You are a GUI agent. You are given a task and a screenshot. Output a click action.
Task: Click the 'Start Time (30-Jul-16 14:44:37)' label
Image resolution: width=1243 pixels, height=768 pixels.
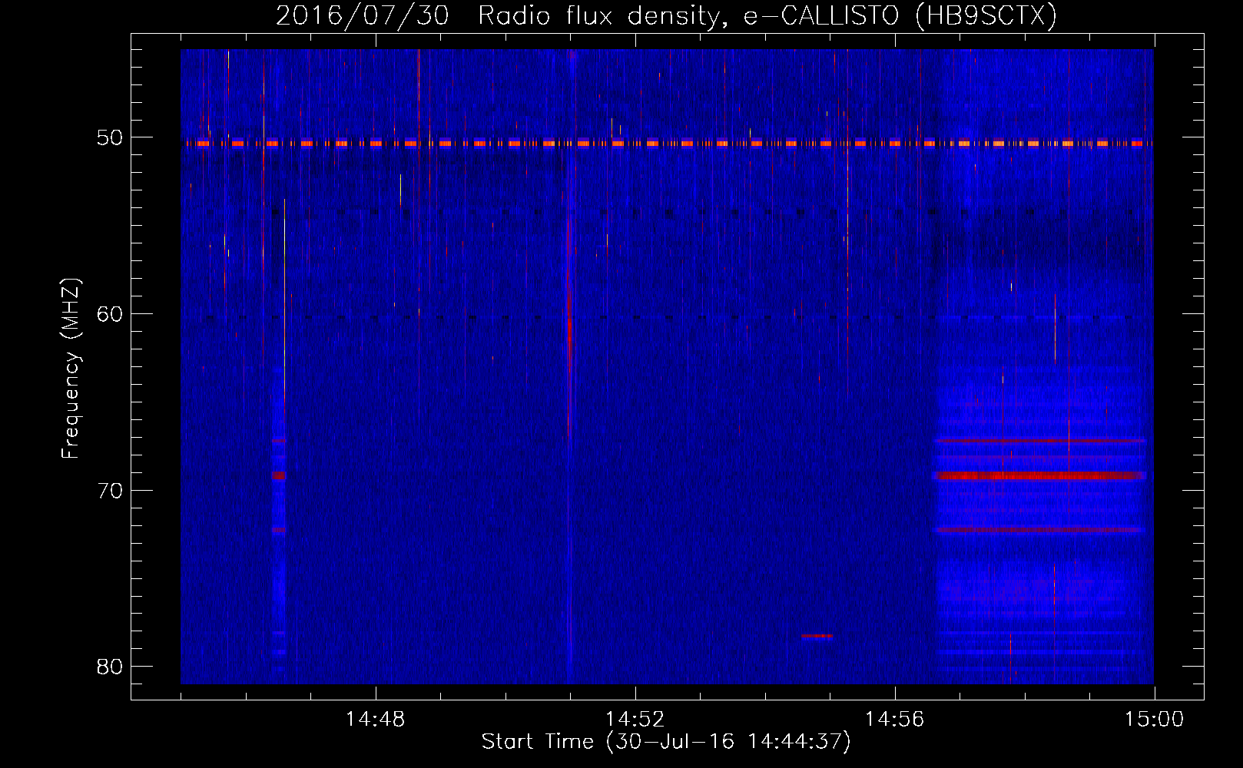tap(666, 742)
